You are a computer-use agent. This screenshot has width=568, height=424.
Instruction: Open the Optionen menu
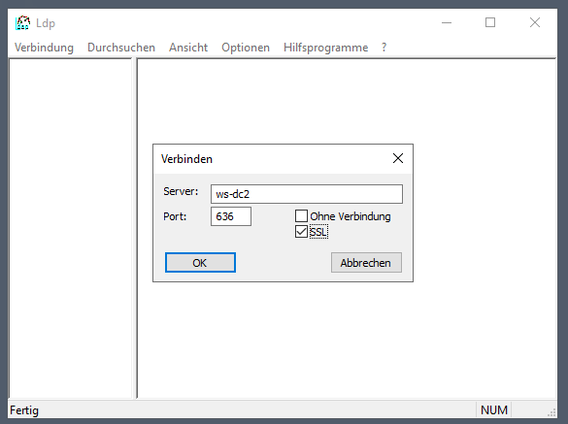pyautogui.click(x=246, y=48)
